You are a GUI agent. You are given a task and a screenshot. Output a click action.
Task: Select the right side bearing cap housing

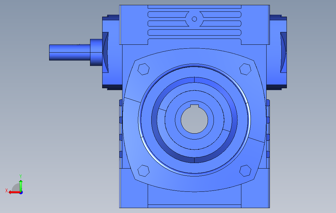pos(276,52)
